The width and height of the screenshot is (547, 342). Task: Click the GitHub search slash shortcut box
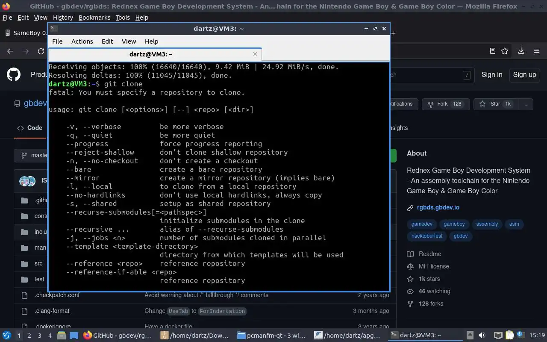[x=467, y=75]
